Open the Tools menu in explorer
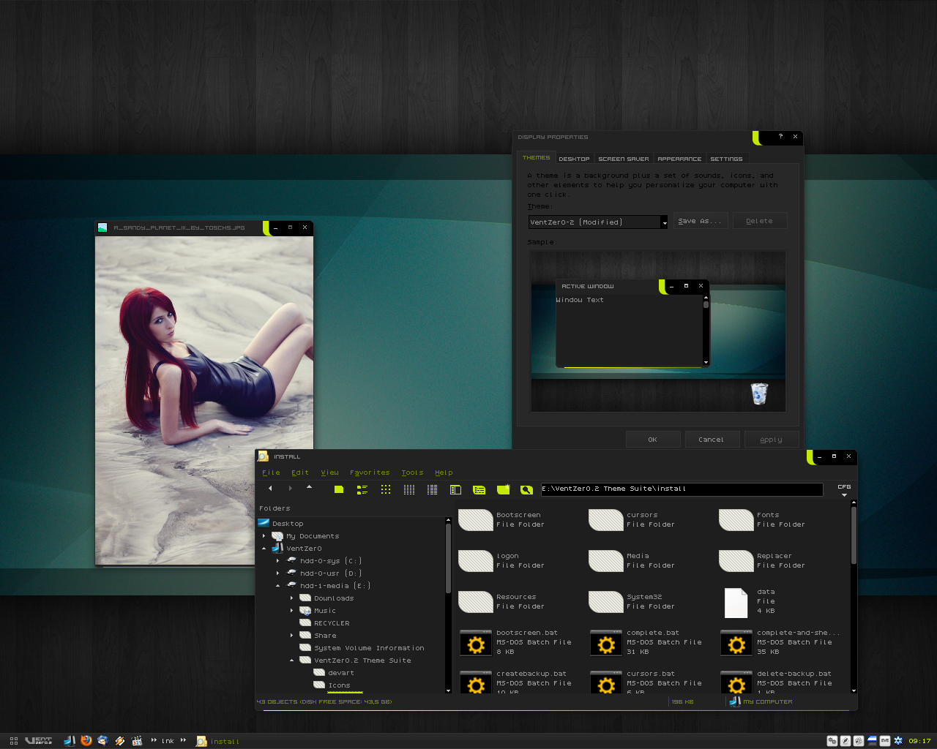The height and width of the screenshot is (749, 937). [412, 473]
